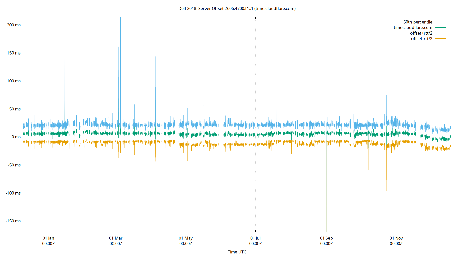Select the Time UTC axis label
Screen dimensions: 474x256
(x=237, y=252)
